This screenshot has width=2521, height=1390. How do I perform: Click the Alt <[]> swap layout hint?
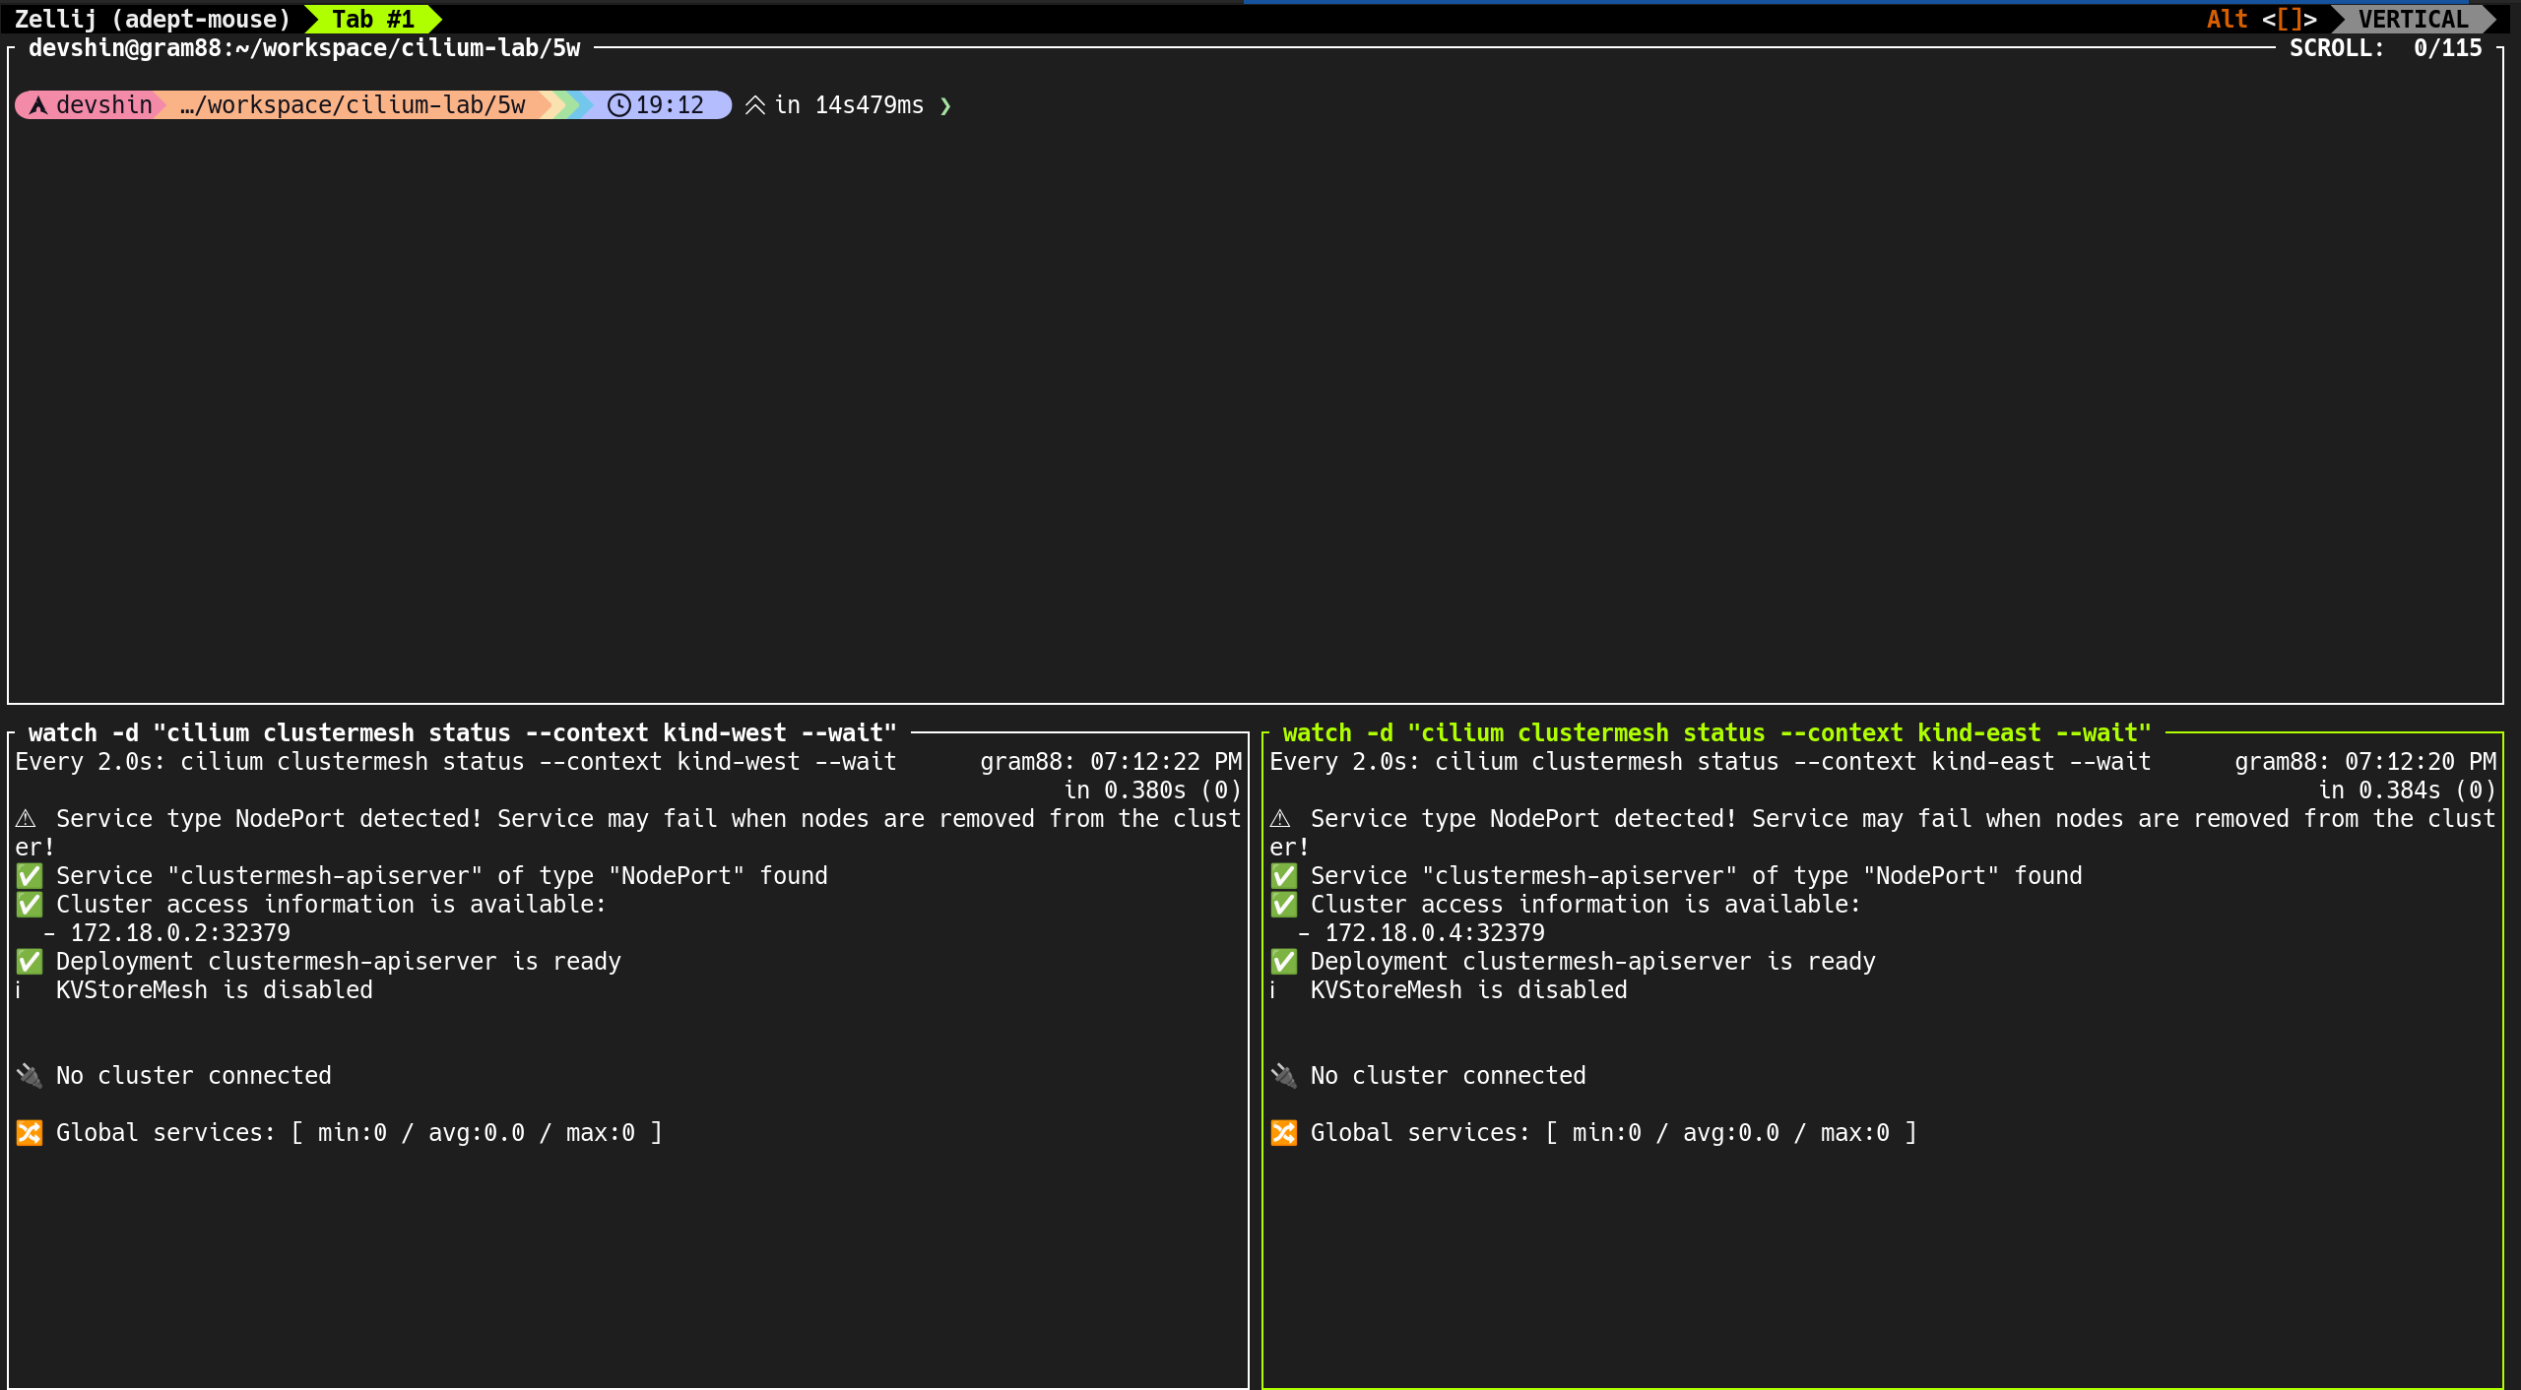point(2261,19)
